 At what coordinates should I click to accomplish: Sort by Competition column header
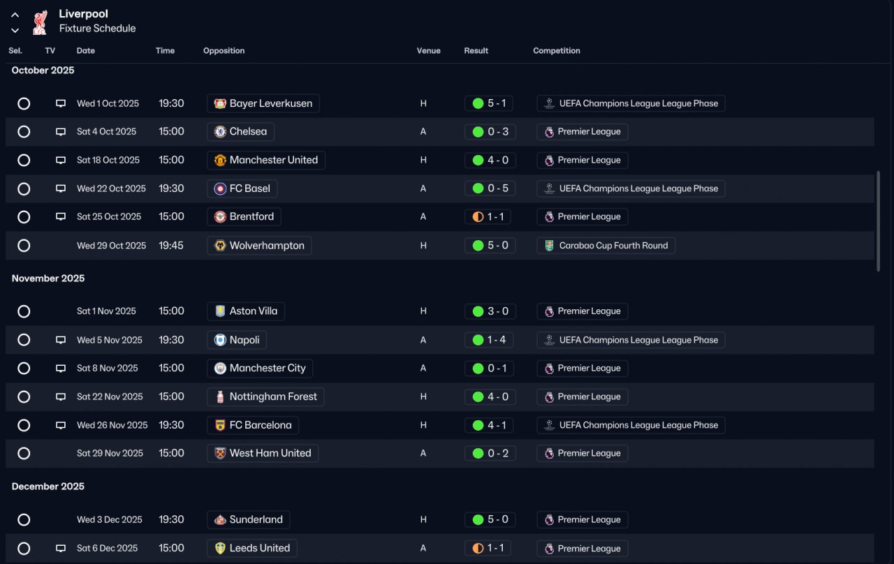click(556, 51)
